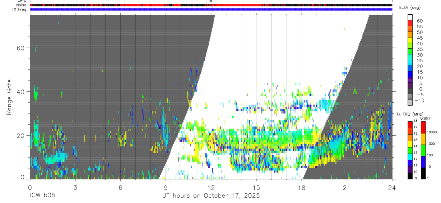Click the light gray bottom segment of ELEV colorbar
The height and width of the screenshot is (203, 441).
pyautogui.click(x=410, y=103)
